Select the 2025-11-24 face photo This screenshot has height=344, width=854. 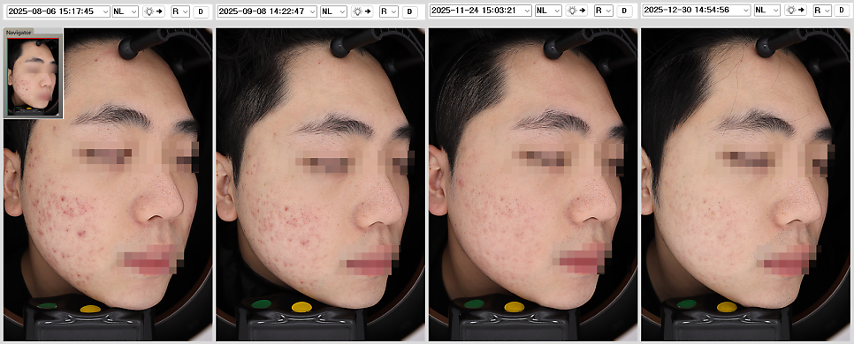point(533,184)
